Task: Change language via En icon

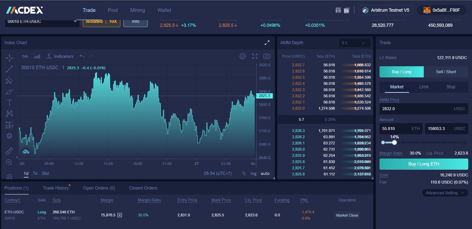Action: coord(347,11)
